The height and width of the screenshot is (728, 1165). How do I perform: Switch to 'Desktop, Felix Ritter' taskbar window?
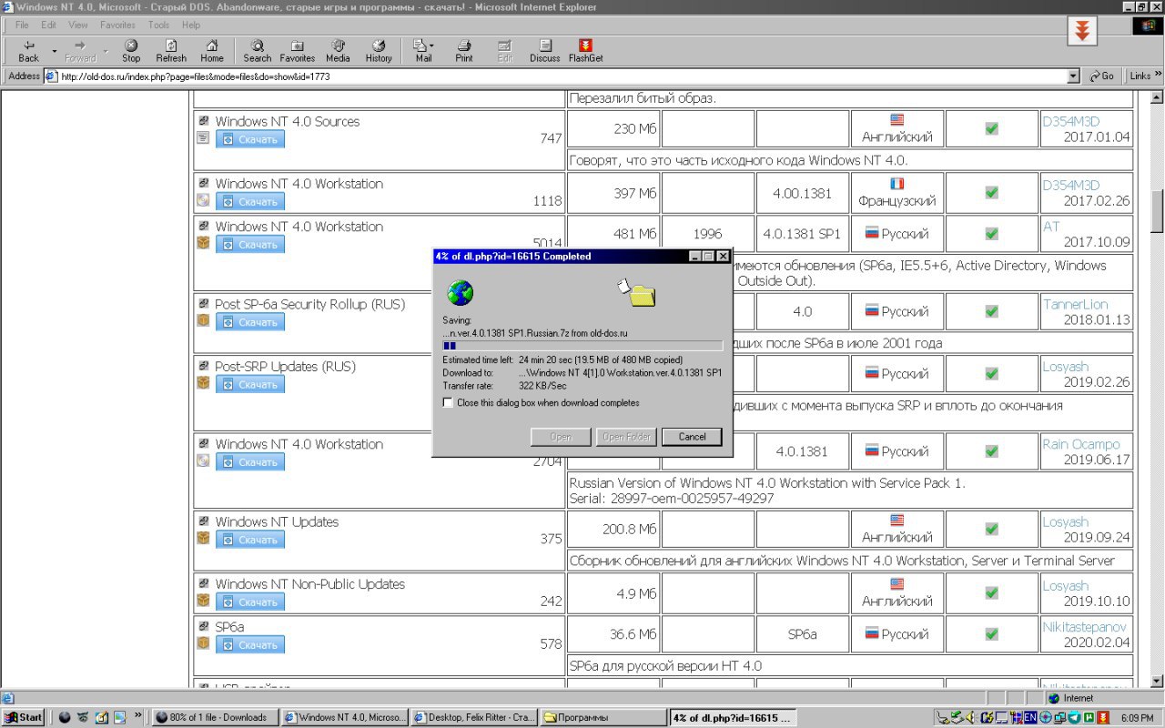click(x=474, y=717)
